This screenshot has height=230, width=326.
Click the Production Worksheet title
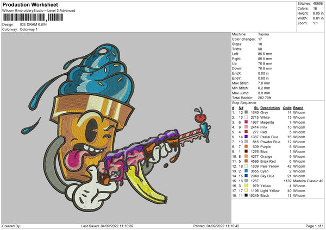pyautogui.click(x=30, y=5)
